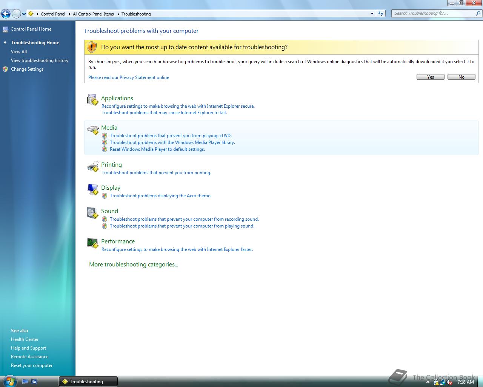The image size is (483, 387).
Task: Click the Search Troubleshooting input field
Action: (434, 13)
